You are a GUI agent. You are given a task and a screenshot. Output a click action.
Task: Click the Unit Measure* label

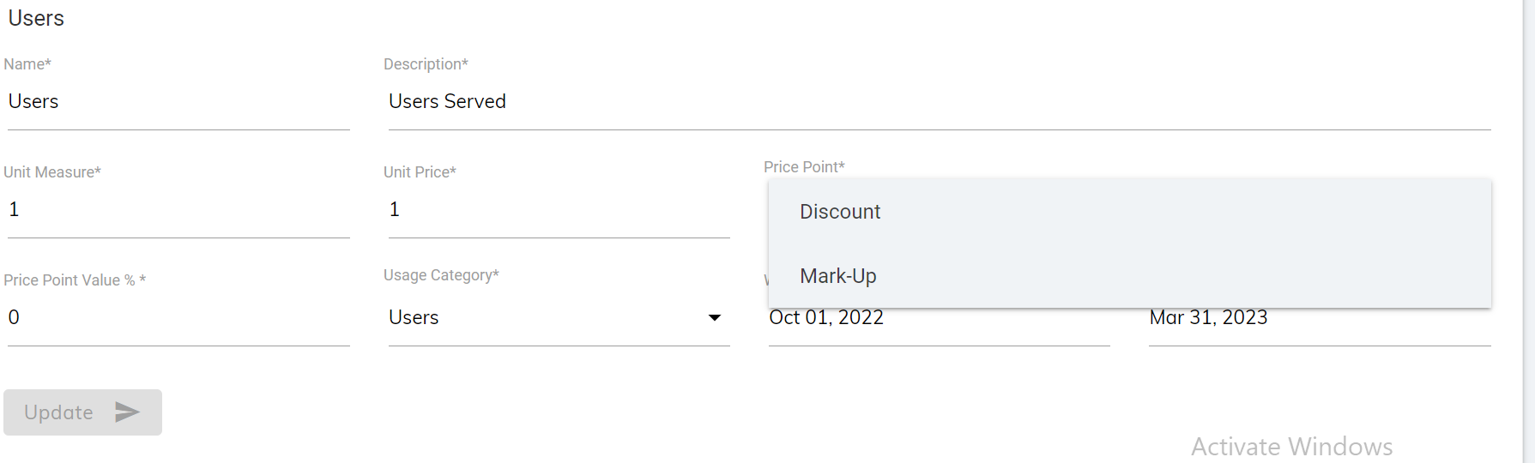pyautogui.click(x=52, y=172)
